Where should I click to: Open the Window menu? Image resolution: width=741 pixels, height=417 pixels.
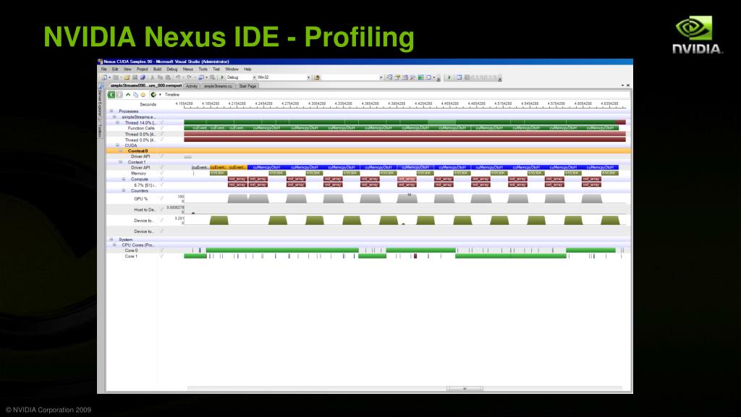point(232,69)
